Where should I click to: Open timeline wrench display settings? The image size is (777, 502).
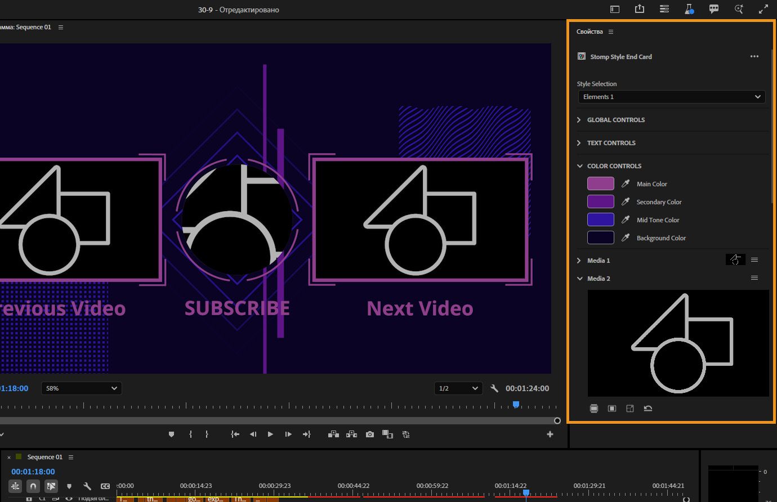tap(87, 486)
